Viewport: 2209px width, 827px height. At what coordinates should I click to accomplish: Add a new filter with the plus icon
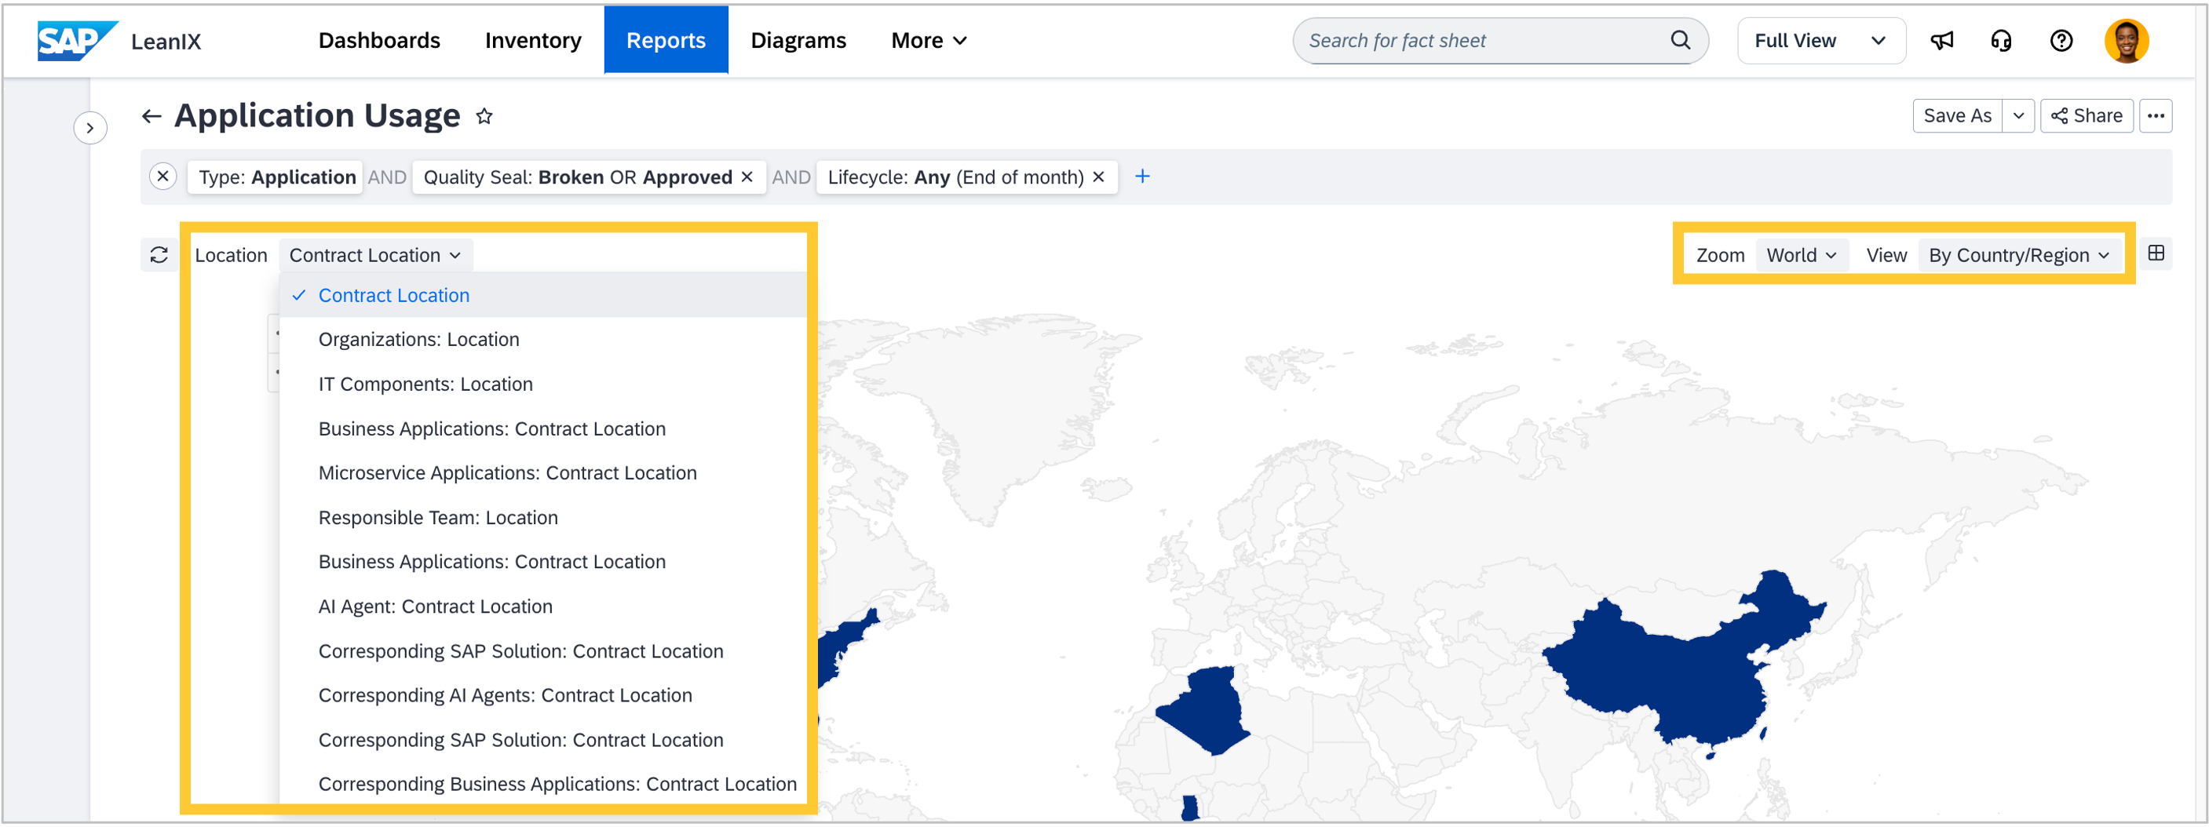[1142, 177]
